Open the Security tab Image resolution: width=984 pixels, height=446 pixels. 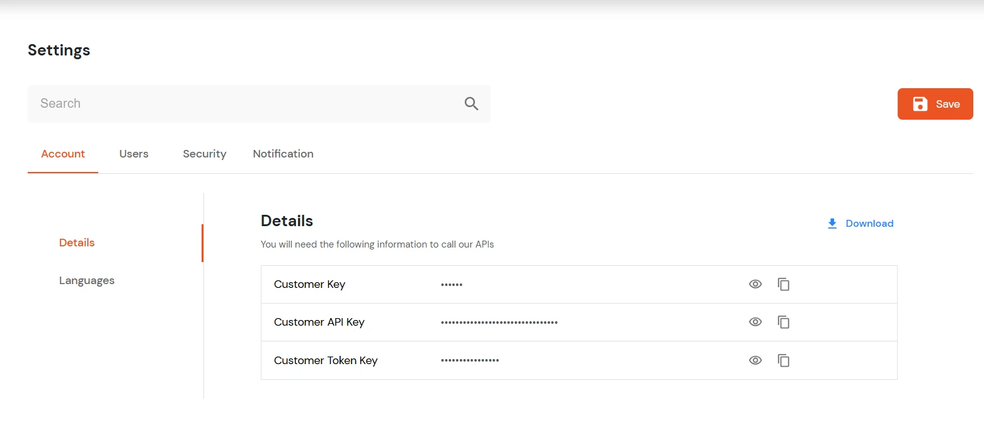(204, 154)
